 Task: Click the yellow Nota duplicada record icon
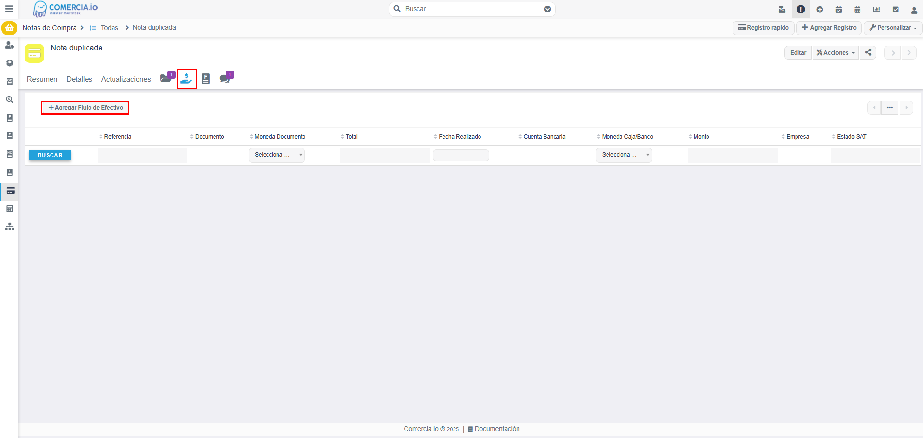[x=34, y=53]
